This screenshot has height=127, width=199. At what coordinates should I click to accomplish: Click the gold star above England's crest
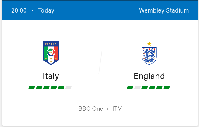(x=149, y=44)
